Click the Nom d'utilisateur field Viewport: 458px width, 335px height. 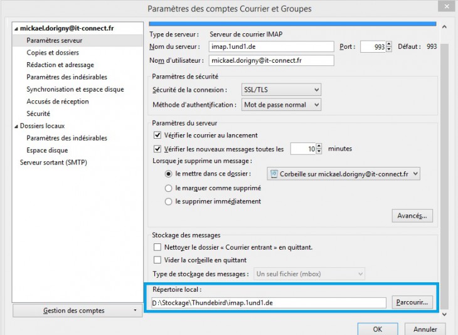(272, 60)
